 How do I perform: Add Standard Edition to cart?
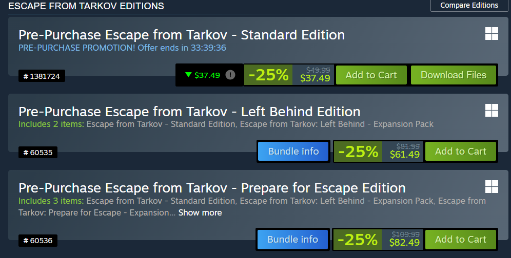[x=371, y=75]
